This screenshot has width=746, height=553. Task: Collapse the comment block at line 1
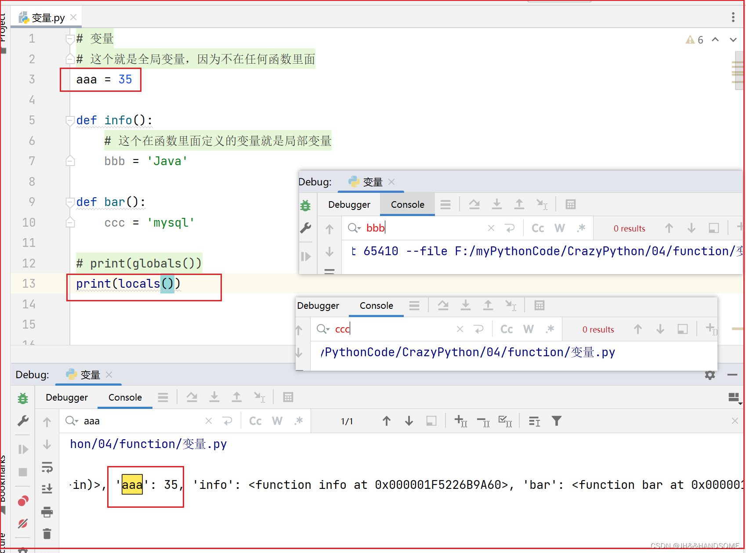coord(70,39)
